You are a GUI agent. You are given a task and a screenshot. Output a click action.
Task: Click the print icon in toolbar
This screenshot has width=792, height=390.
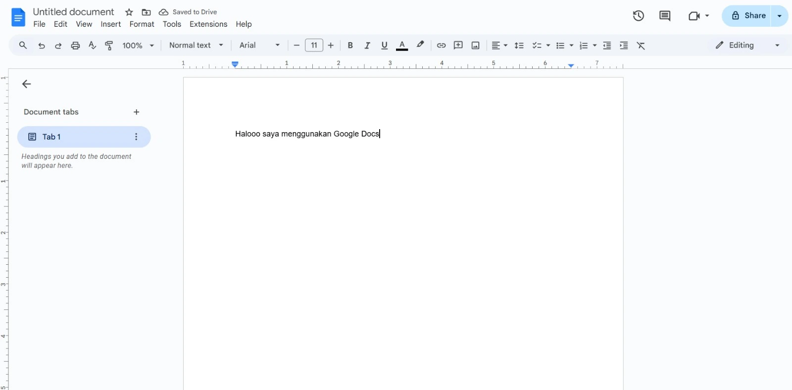point(75,46)
